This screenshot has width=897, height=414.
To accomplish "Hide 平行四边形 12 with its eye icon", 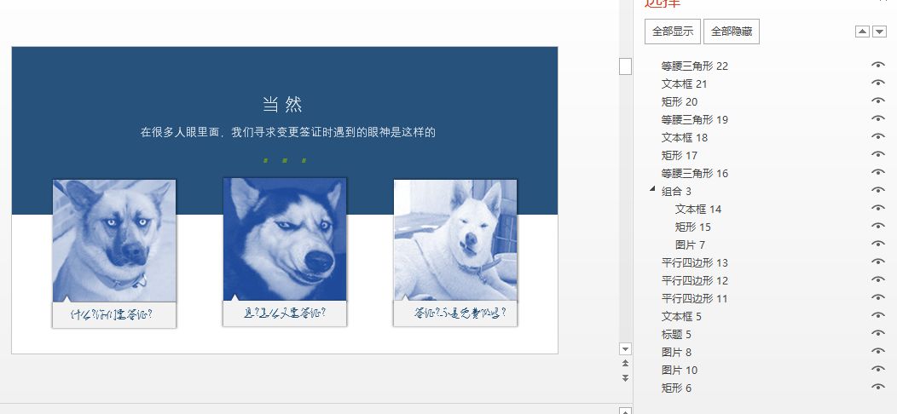I will point(877,279).
